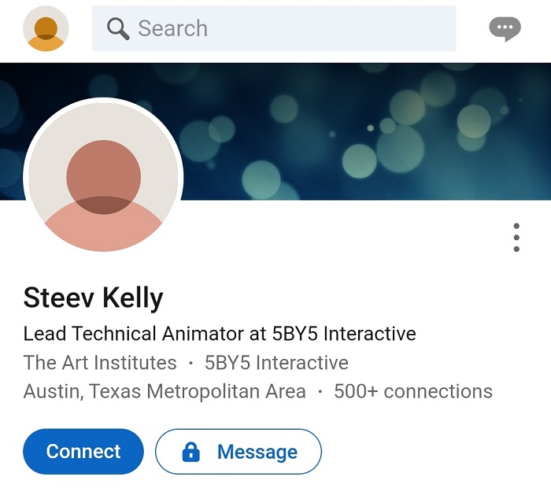The height and width of the screenshot is (488, 551).
Task: Open The Art Institutes school link
Action: click(x=100, y=363)
